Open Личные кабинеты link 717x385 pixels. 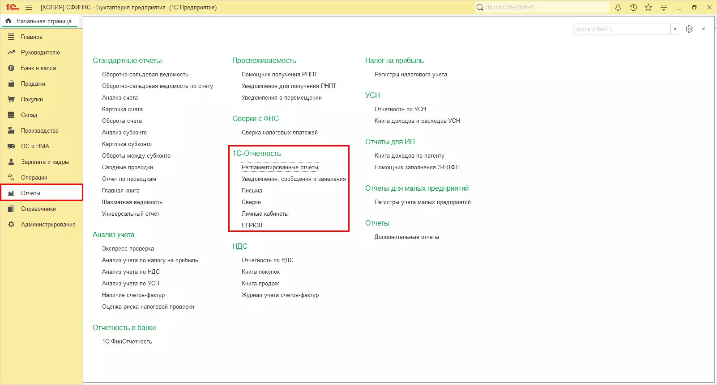click(265, 214)
